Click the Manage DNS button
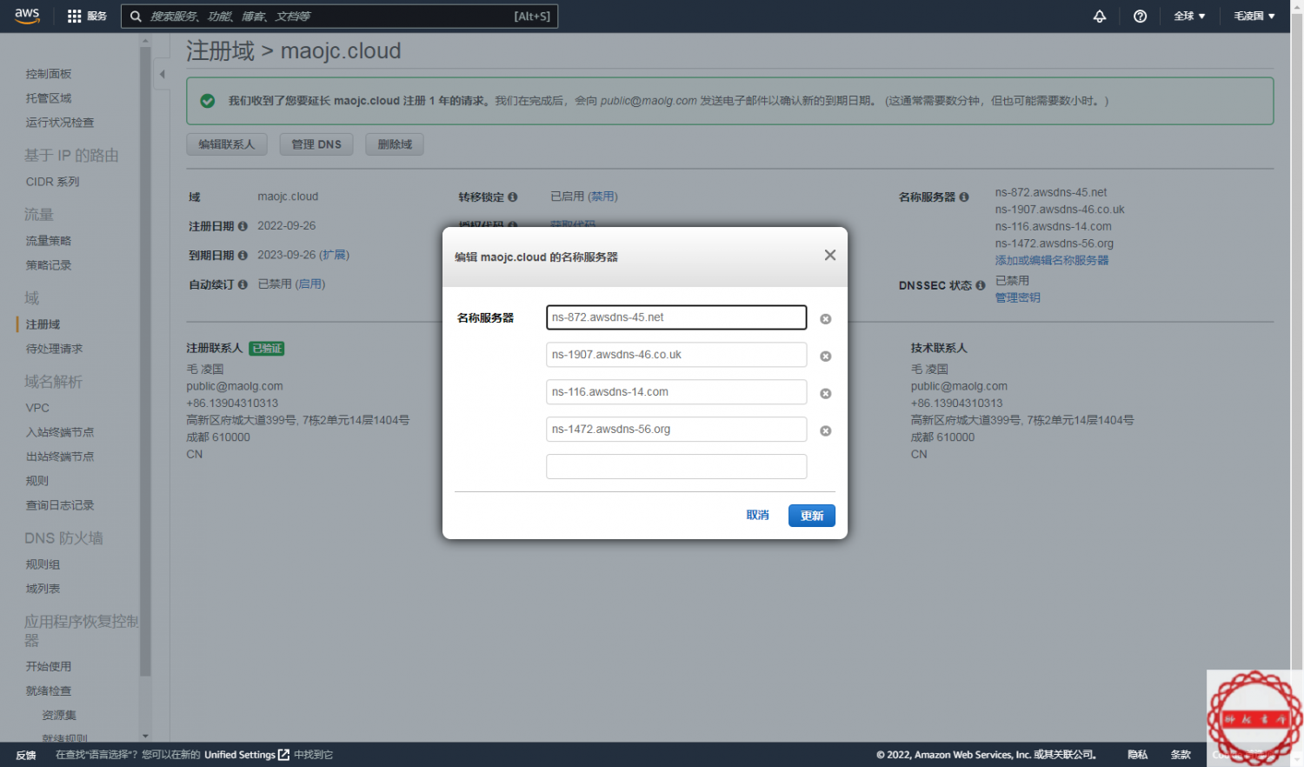The width and height of the screenshot is (1304, 767). 316,144
